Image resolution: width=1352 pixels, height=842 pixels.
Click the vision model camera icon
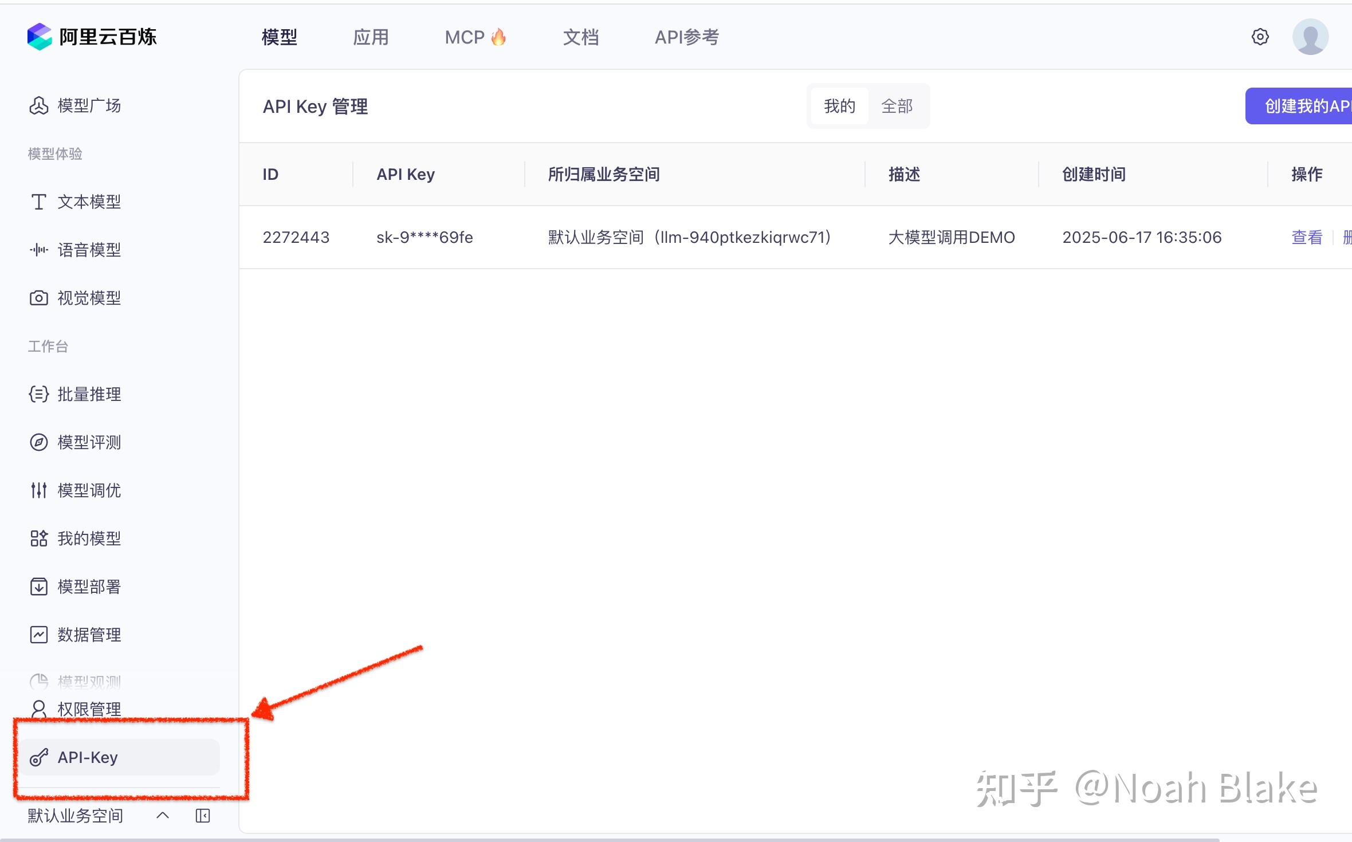pos(38,298)
